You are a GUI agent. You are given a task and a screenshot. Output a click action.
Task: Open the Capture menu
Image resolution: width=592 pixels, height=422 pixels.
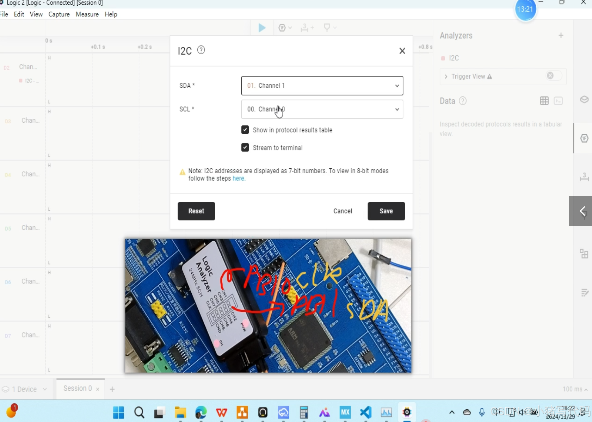point(59,14)
